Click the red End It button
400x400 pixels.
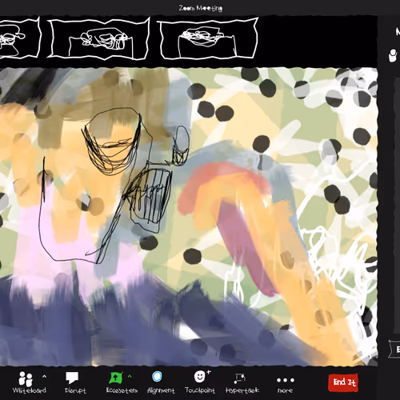click(x=343, y=382)
